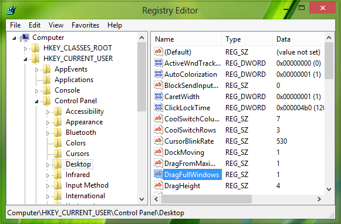
Task: Select the binary icon beside CaretWidth
Action: click(x=158, y=96)
